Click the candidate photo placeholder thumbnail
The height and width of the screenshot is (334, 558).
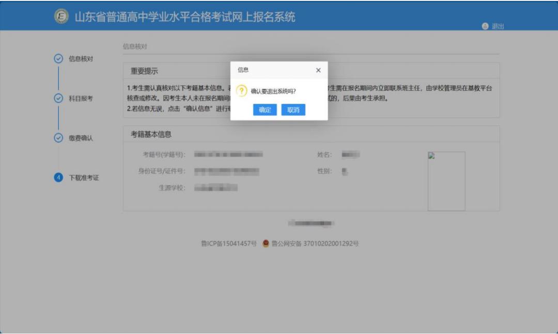(446, 181)
